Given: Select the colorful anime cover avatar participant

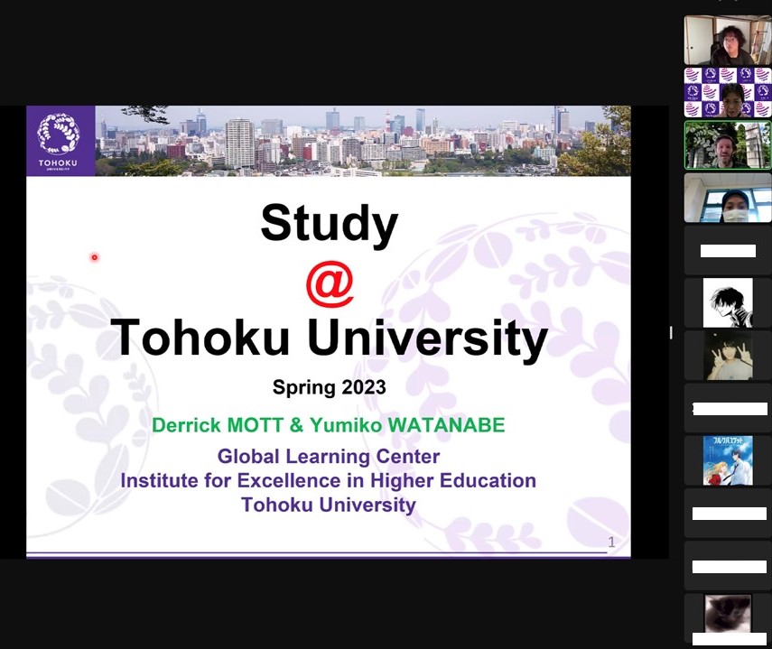Looking at the screenshot, I should [728, 460].
